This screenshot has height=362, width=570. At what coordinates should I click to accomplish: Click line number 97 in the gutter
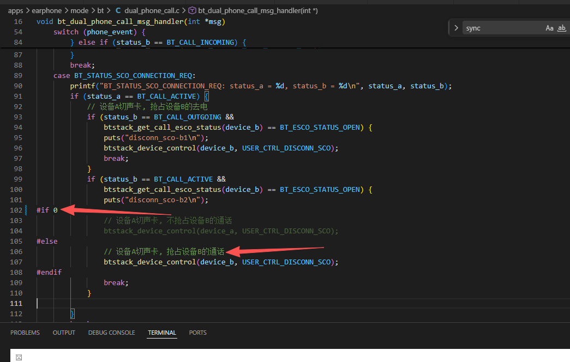(x=18, y=159)
